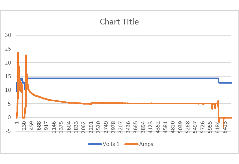Select the 2291 horizontal axis label
Screen dimensions: 239x164
[x=91, y=126]
